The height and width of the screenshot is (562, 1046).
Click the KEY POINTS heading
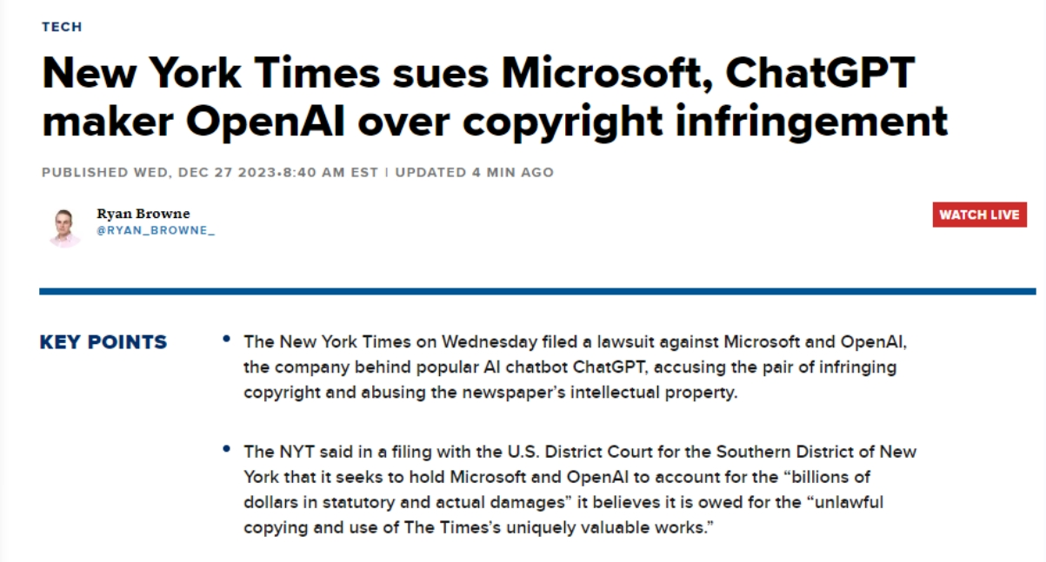pos(103,342)
